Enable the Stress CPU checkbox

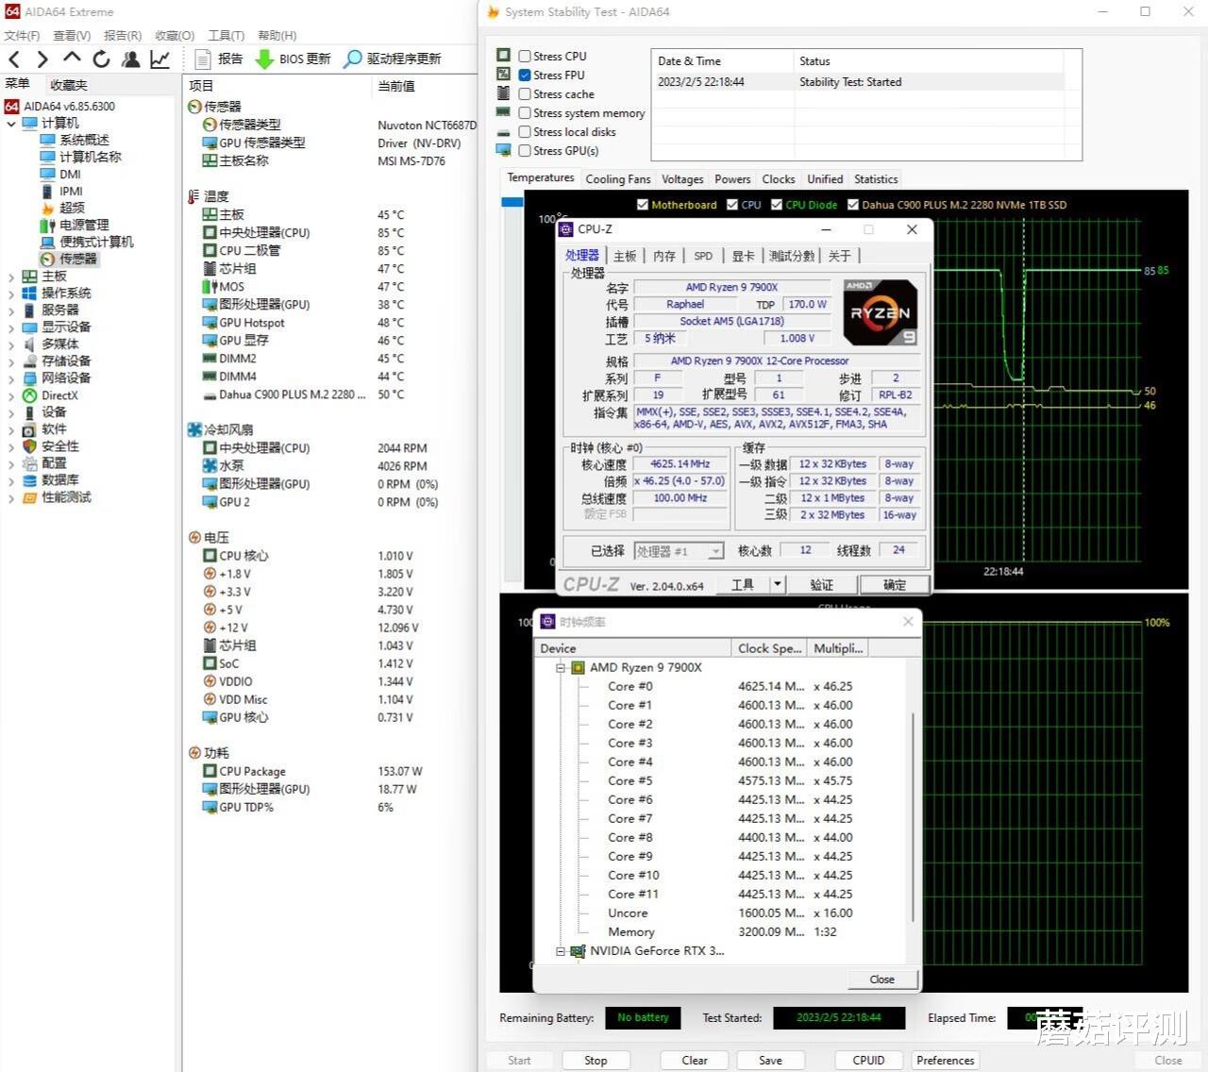click(x=525, y=57)
